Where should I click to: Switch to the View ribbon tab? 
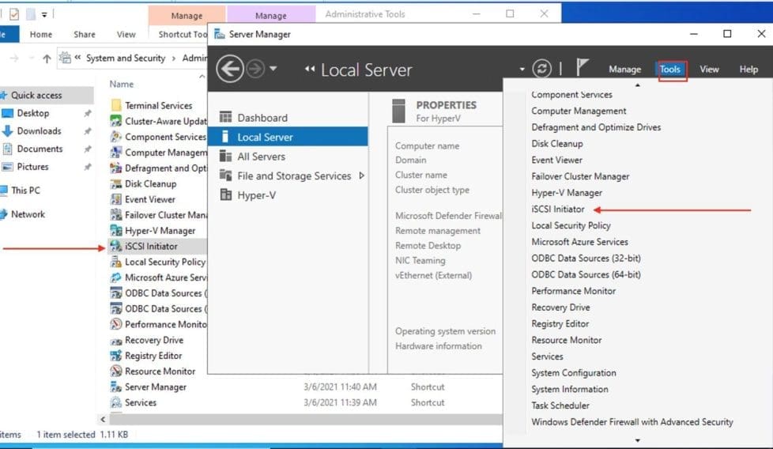pos(126,35)
